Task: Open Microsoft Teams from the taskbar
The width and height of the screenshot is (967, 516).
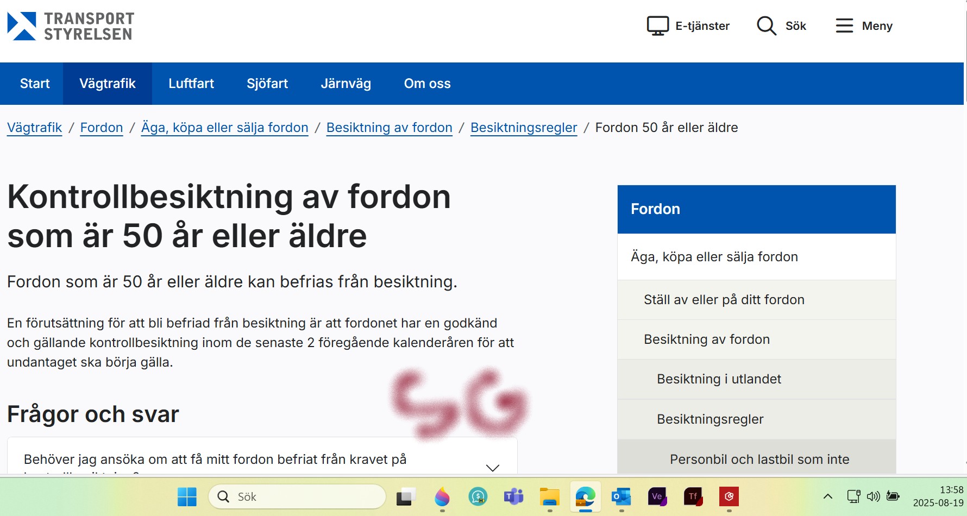Action: tap(513, 496)
